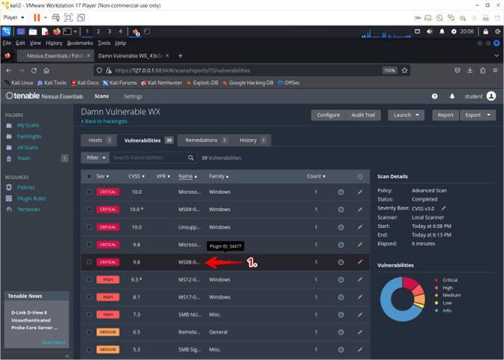Click the Medium legend color dot
Viewport: 504px width, 360px height.
(436, 295)
